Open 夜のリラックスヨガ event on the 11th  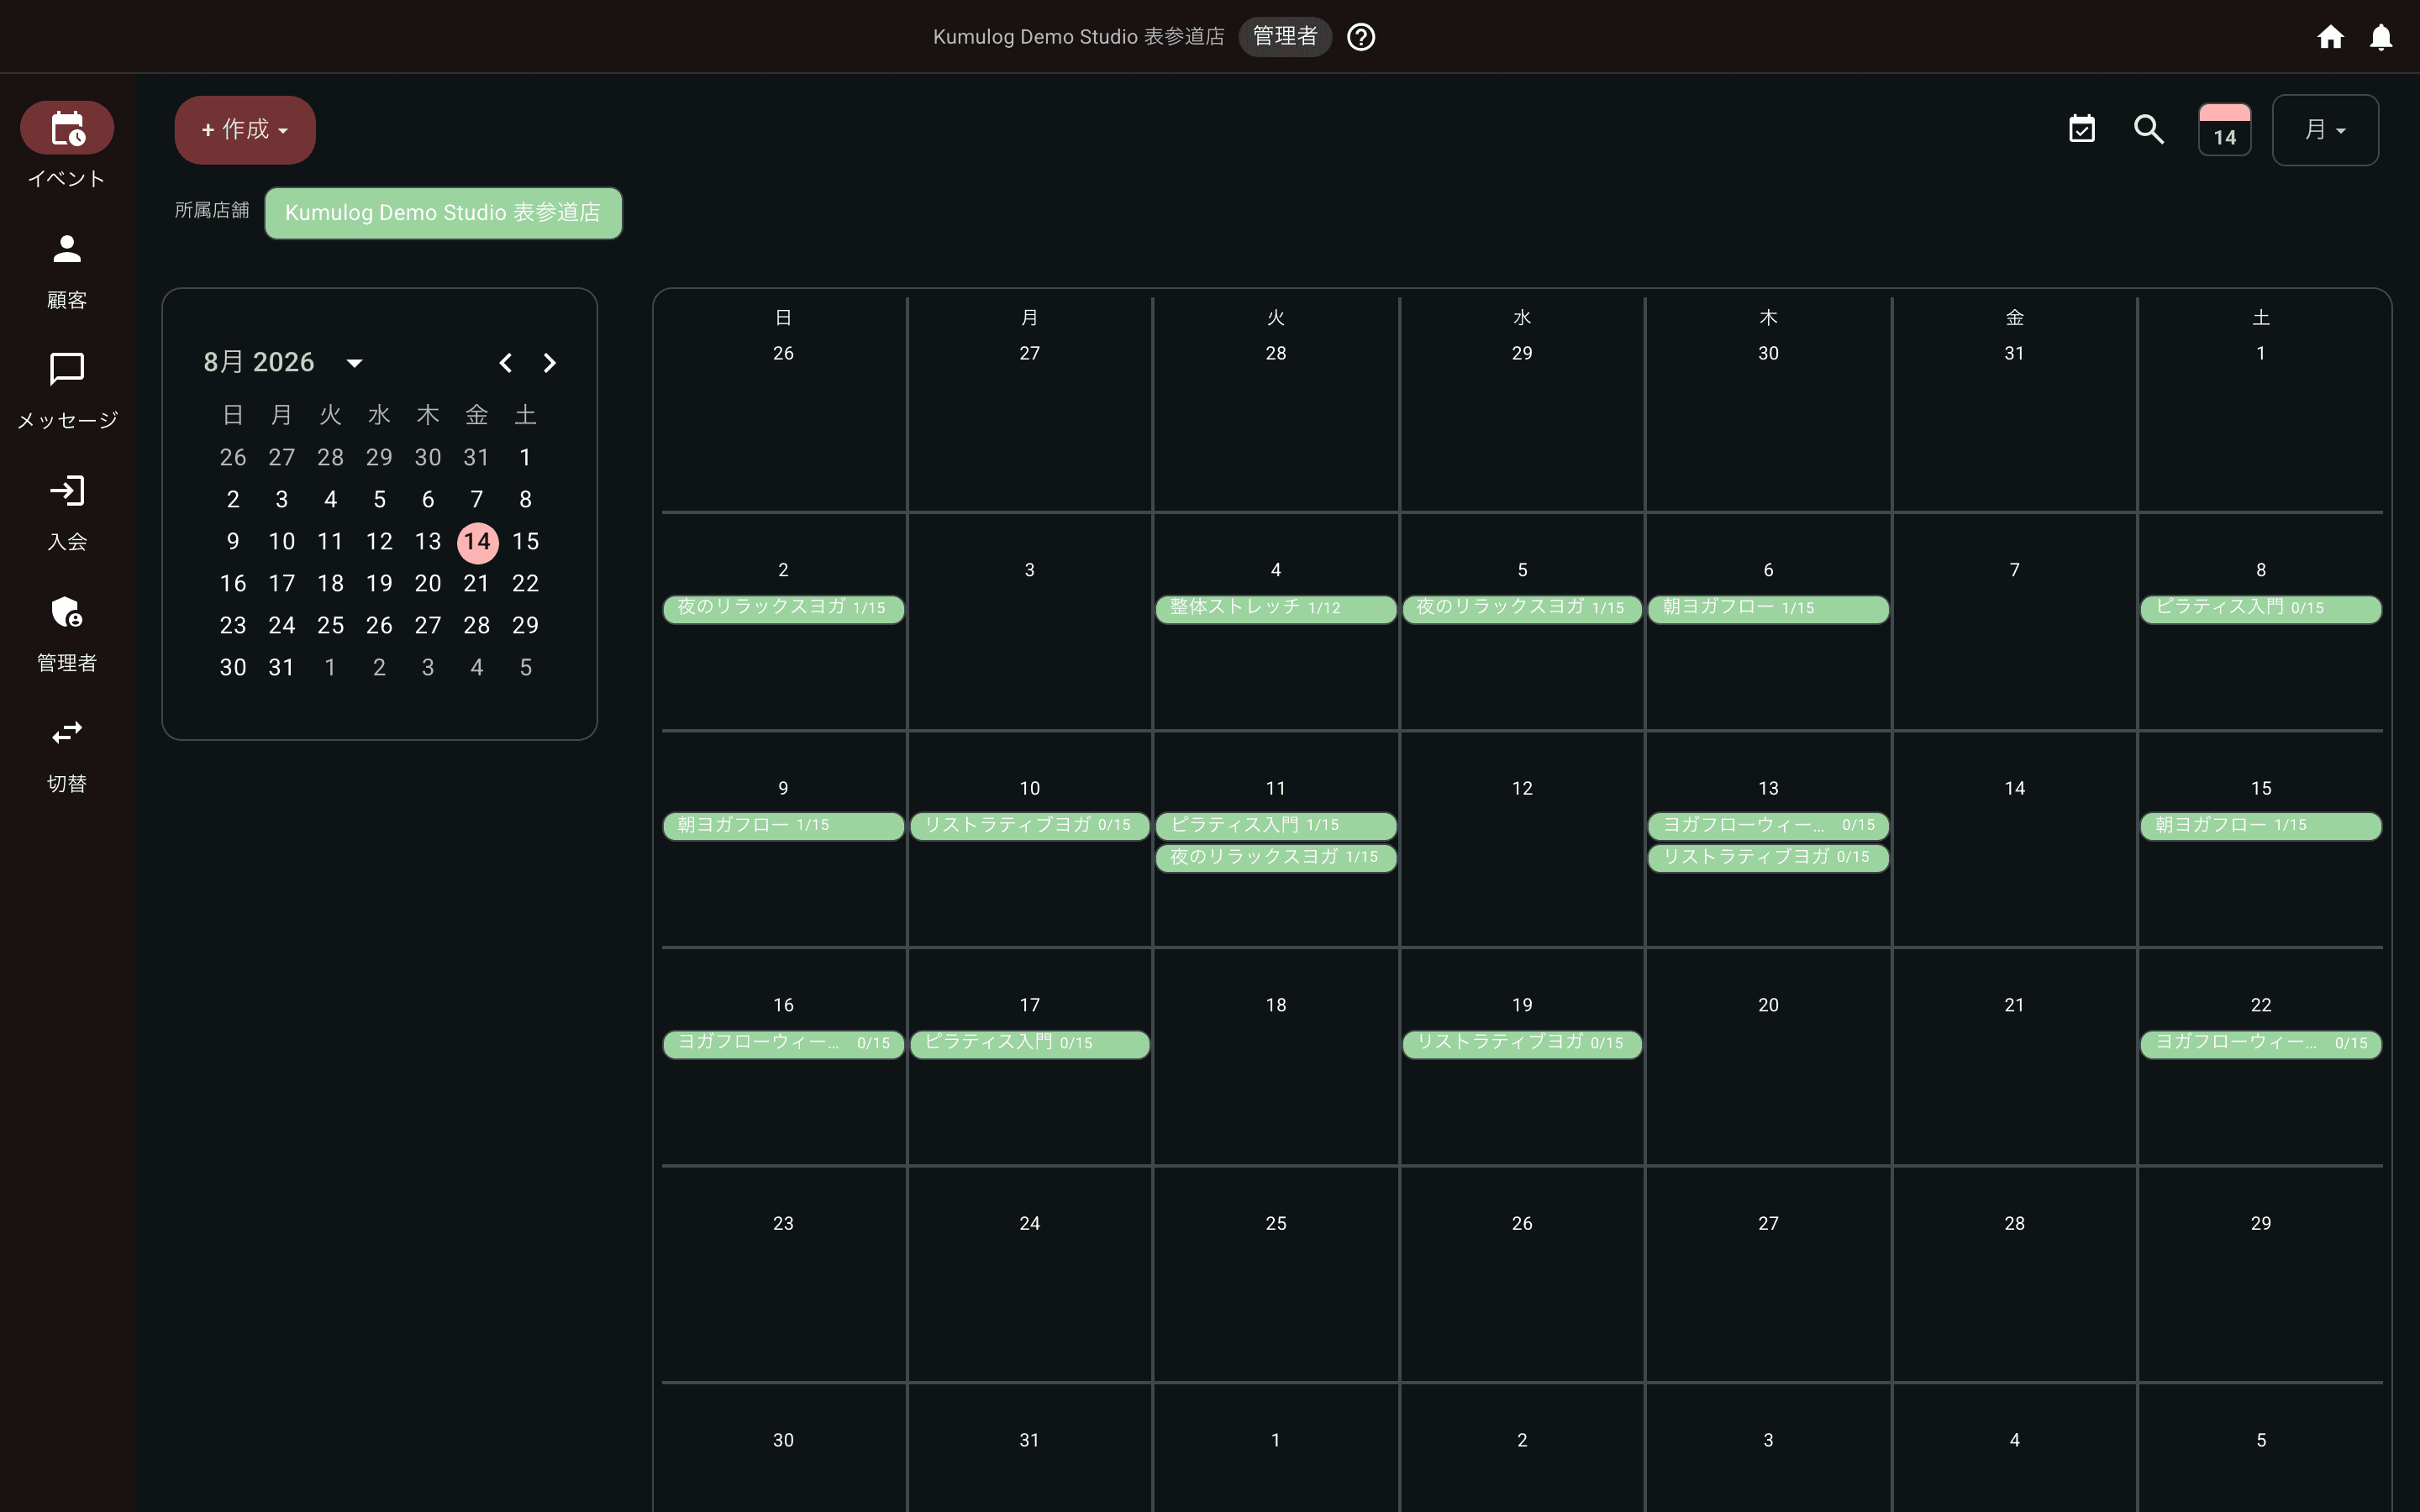[x=1276, y=858]
